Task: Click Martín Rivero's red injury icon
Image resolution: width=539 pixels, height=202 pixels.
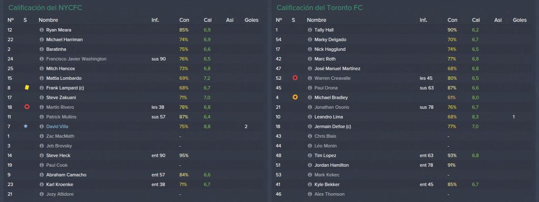Action: tap(27, 107)
